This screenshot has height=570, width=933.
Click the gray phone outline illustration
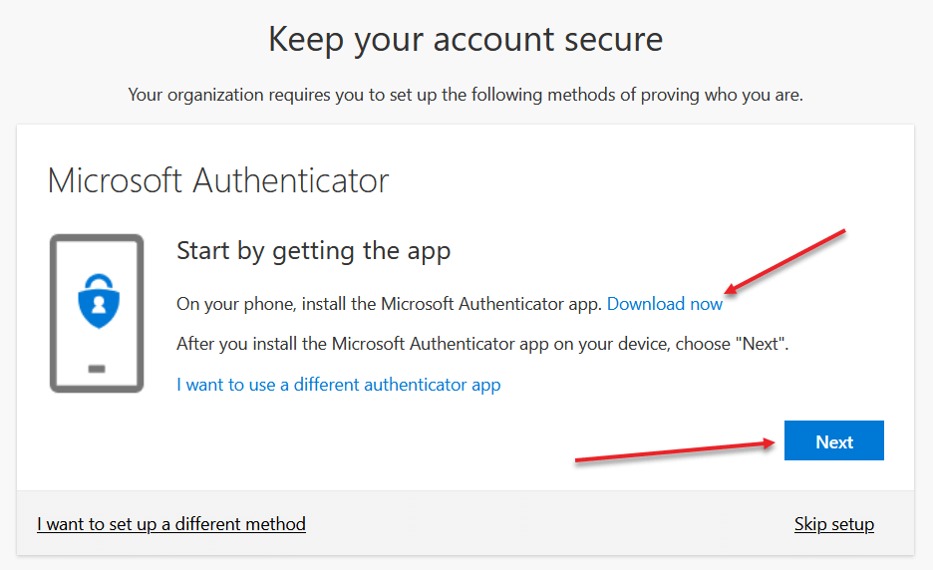pos(97,314)
